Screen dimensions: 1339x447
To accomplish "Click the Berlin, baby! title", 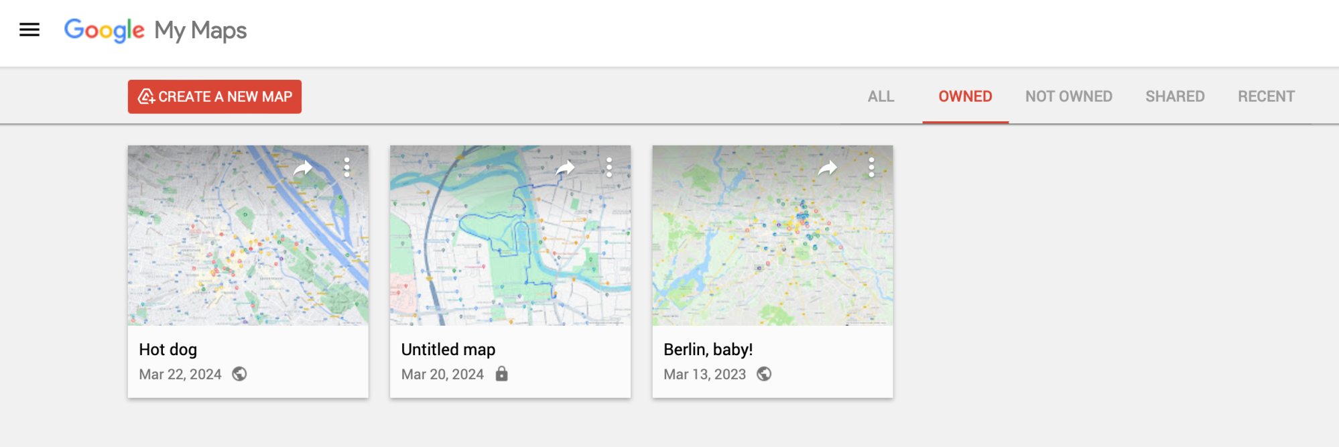I will pyautogui.click(x=708, y=349).
